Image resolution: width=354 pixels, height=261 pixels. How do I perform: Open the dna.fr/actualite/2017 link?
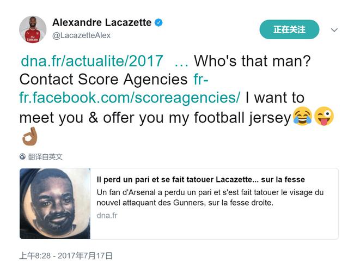(x=92, y=61)
